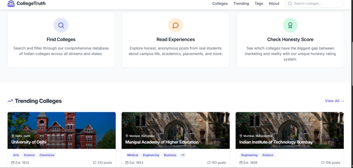This screenshot has width=353, height=168.
Task: Click the location pin icon for Mumbai, Maharashtra
Action: (x=241, y=136)
